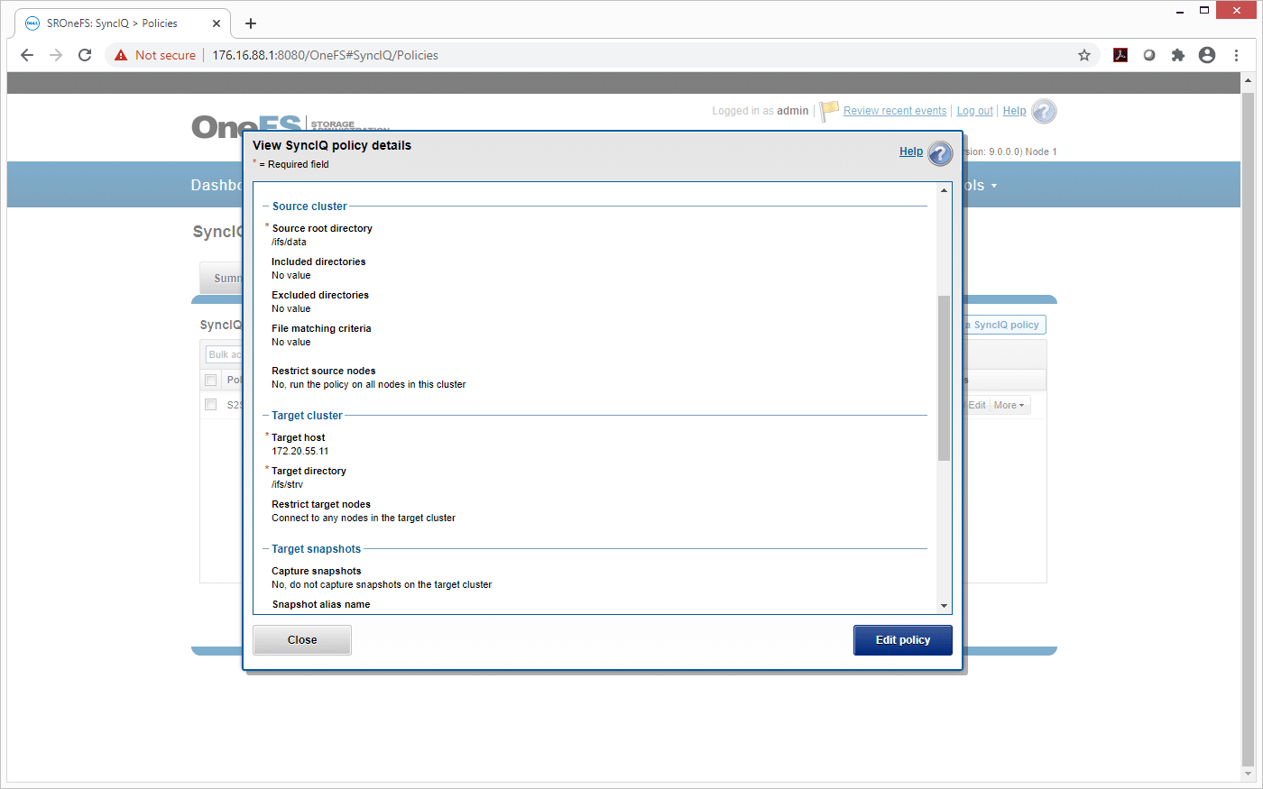Screen dimensions: 1263x789
Task: Toggle select-all checkbox in policies table header
Action: [210, 380]
